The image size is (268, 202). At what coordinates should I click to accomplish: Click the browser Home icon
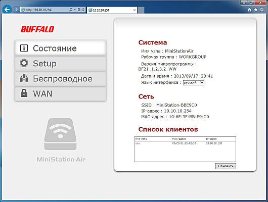click(x=249, y=10)
